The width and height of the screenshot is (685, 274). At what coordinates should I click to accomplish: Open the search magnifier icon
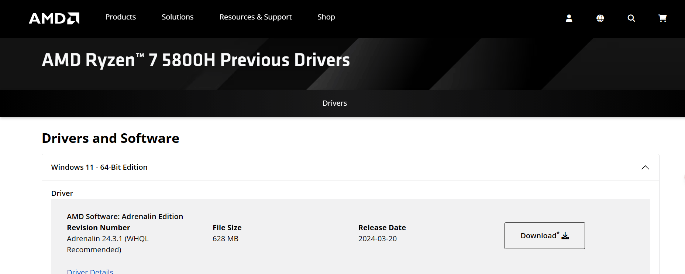pos(631,18)
